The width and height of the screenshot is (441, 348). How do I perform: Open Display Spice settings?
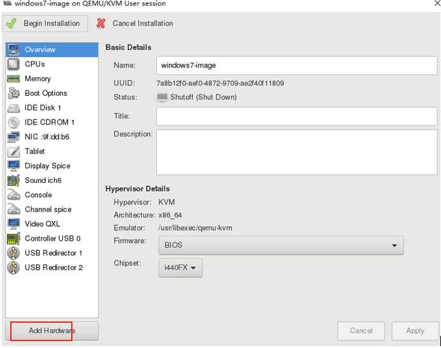47,166
